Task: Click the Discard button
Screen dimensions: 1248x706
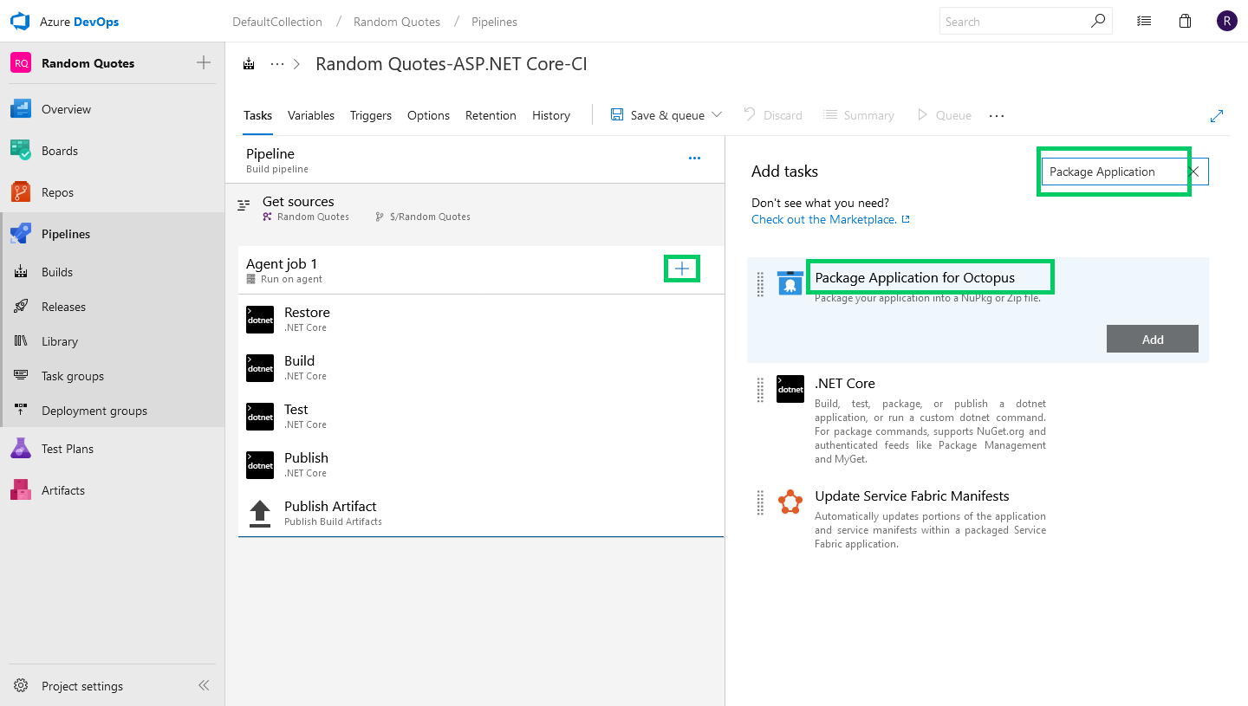Action: coord(773,115)
